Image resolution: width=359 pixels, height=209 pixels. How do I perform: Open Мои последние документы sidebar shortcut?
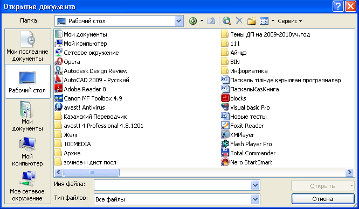tap(27, 46)
